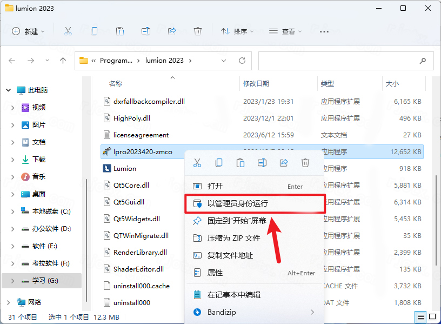Click the file list vertical scrollbar

[x=436, y=220]
